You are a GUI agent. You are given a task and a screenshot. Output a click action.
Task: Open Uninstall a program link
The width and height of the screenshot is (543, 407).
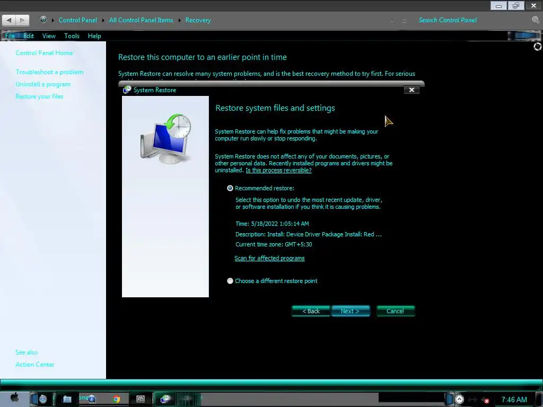(x=43, y=84)
